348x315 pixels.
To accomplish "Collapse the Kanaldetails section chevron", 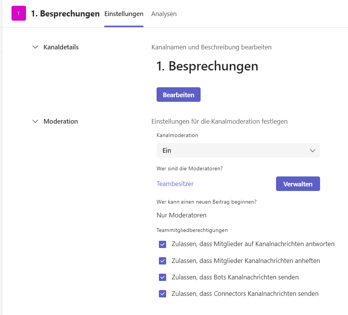I will [36, 47].
